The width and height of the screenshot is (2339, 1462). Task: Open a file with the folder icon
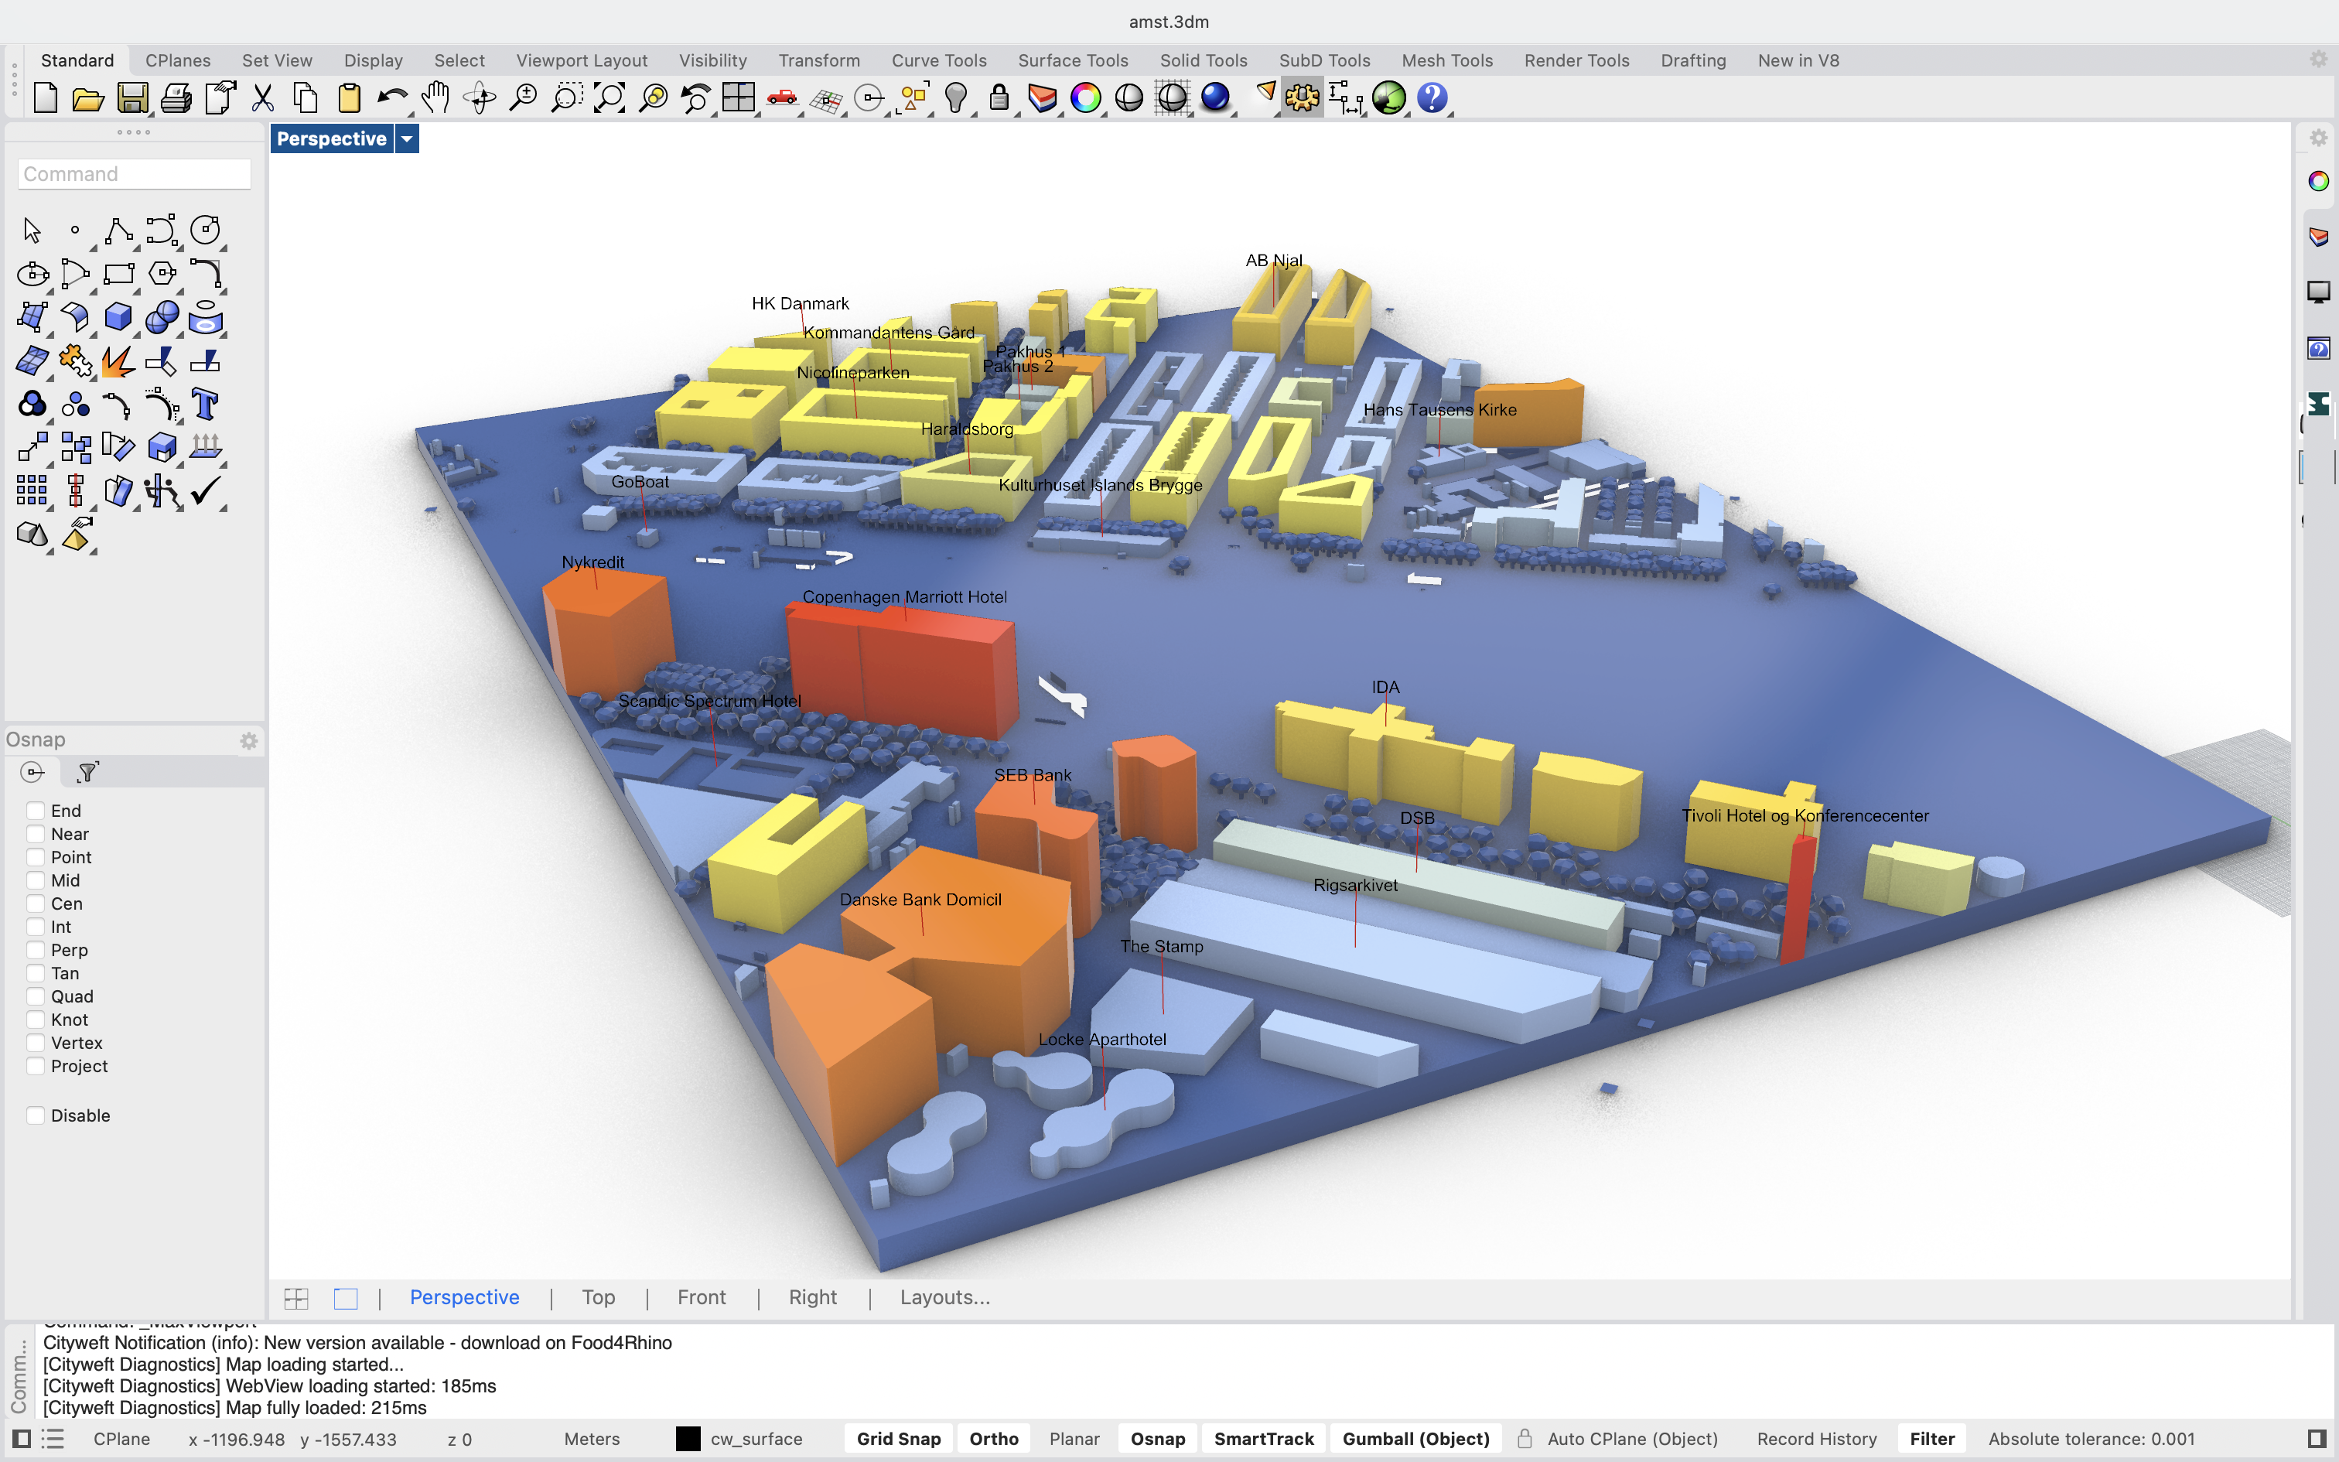click(88, 97)
